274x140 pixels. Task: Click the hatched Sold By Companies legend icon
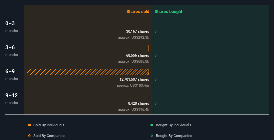29,136
